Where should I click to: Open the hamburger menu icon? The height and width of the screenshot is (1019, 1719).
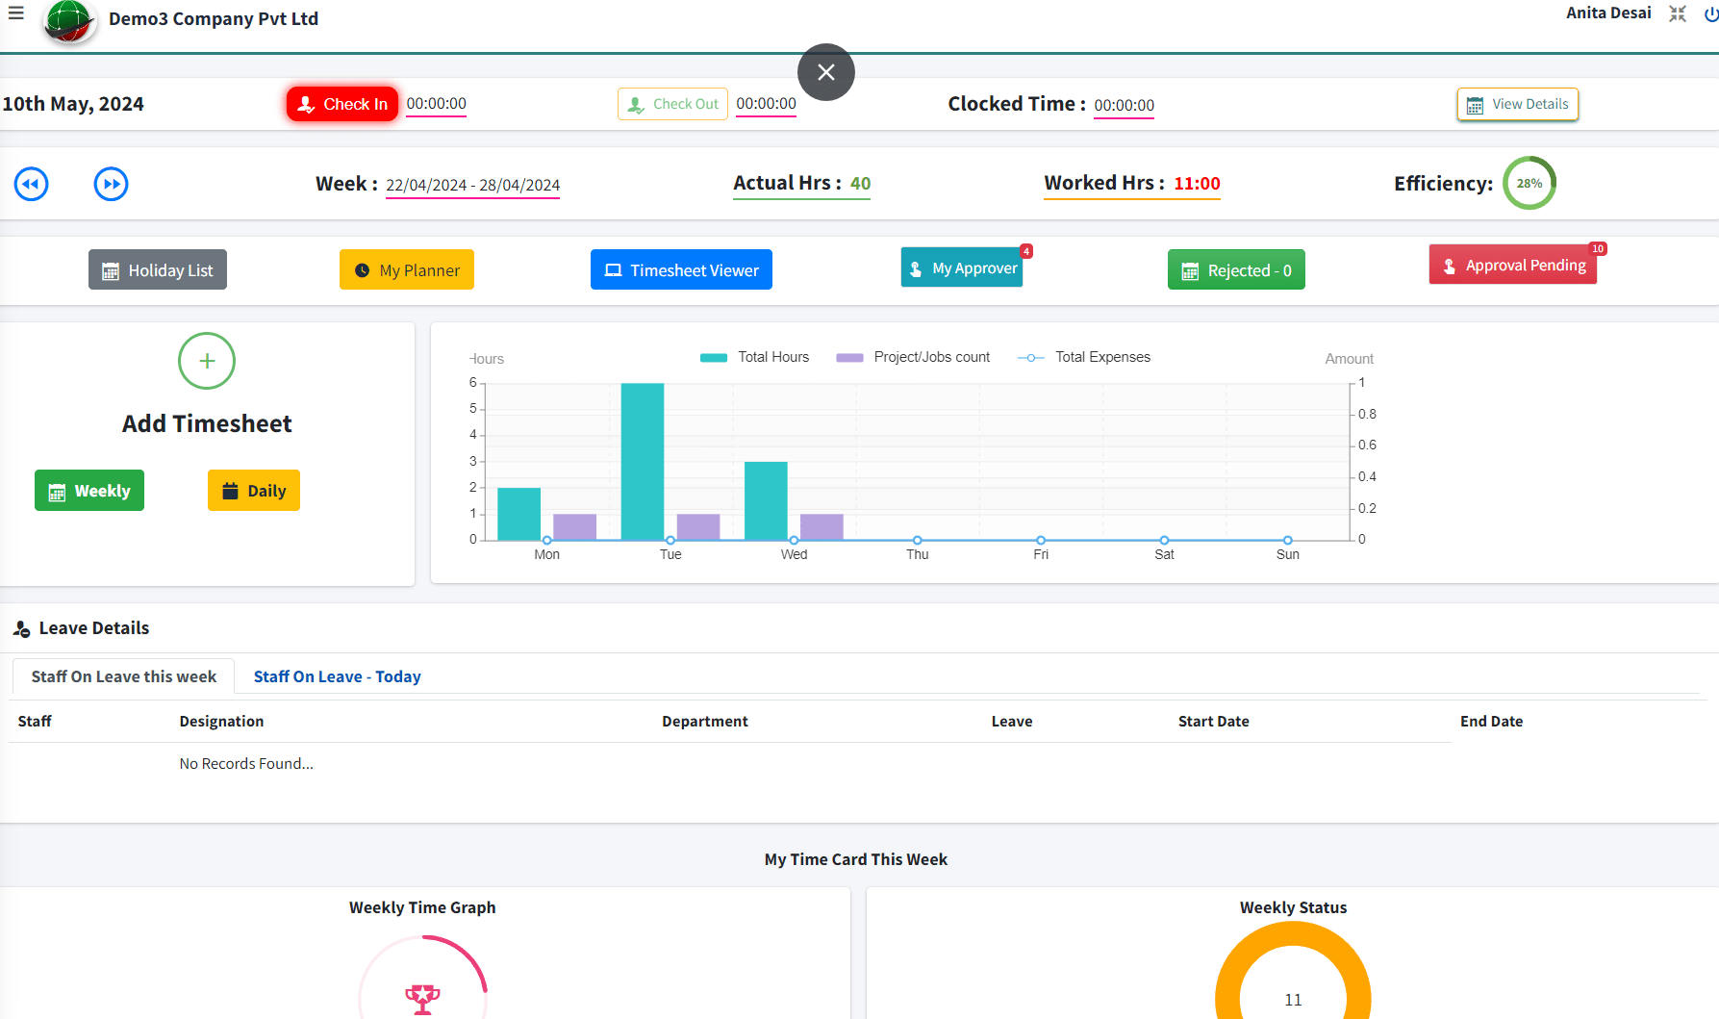[15, 13]
